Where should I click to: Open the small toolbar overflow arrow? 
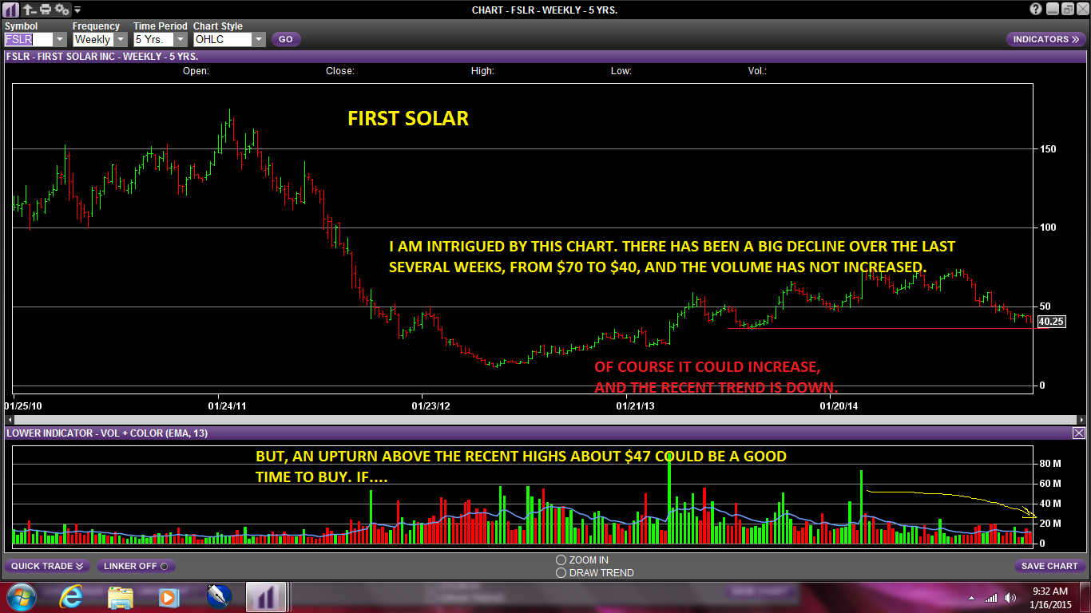(x=77, y=10)
